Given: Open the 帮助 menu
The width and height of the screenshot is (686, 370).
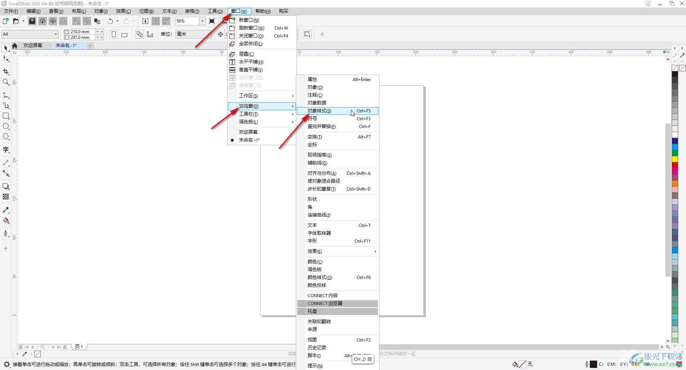Looking at the screenshot, I should (263, 11).
